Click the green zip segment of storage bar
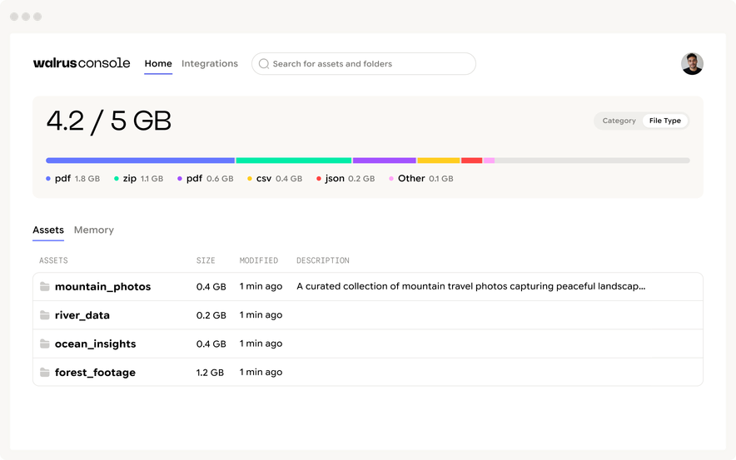The height and width of the screenshot is (460, 736). (x=294, y=161)
